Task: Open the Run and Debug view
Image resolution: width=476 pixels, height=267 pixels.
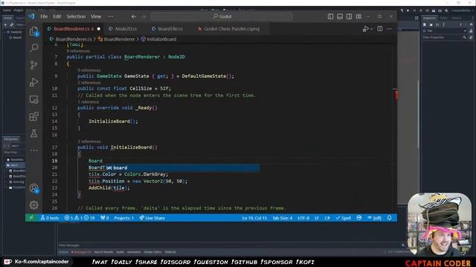Action: (x=34, y=82)
